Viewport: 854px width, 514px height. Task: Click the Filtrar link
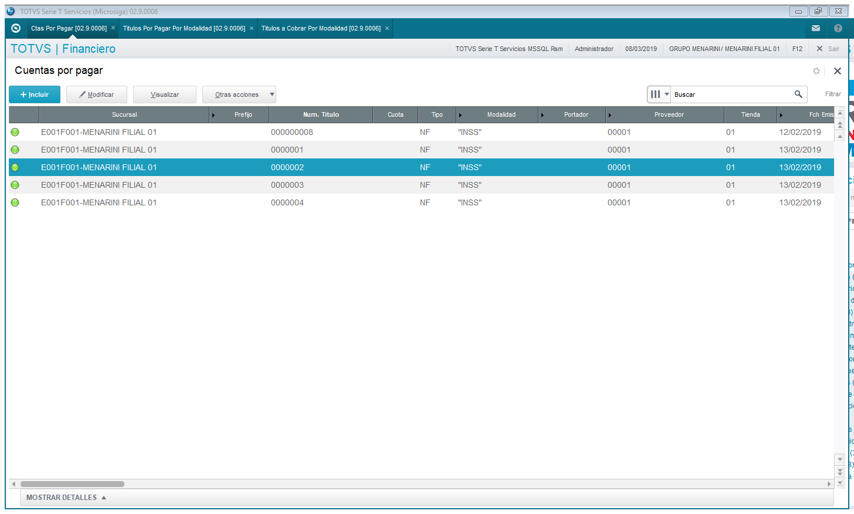833,94
